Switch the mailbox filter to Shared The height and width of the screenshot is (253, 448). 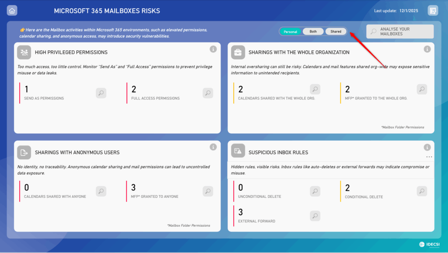click(x=336, y=32)
